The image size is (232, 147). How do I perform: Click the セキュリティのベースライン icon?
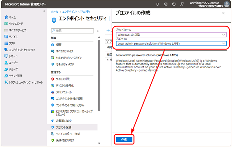pos(52,58)
